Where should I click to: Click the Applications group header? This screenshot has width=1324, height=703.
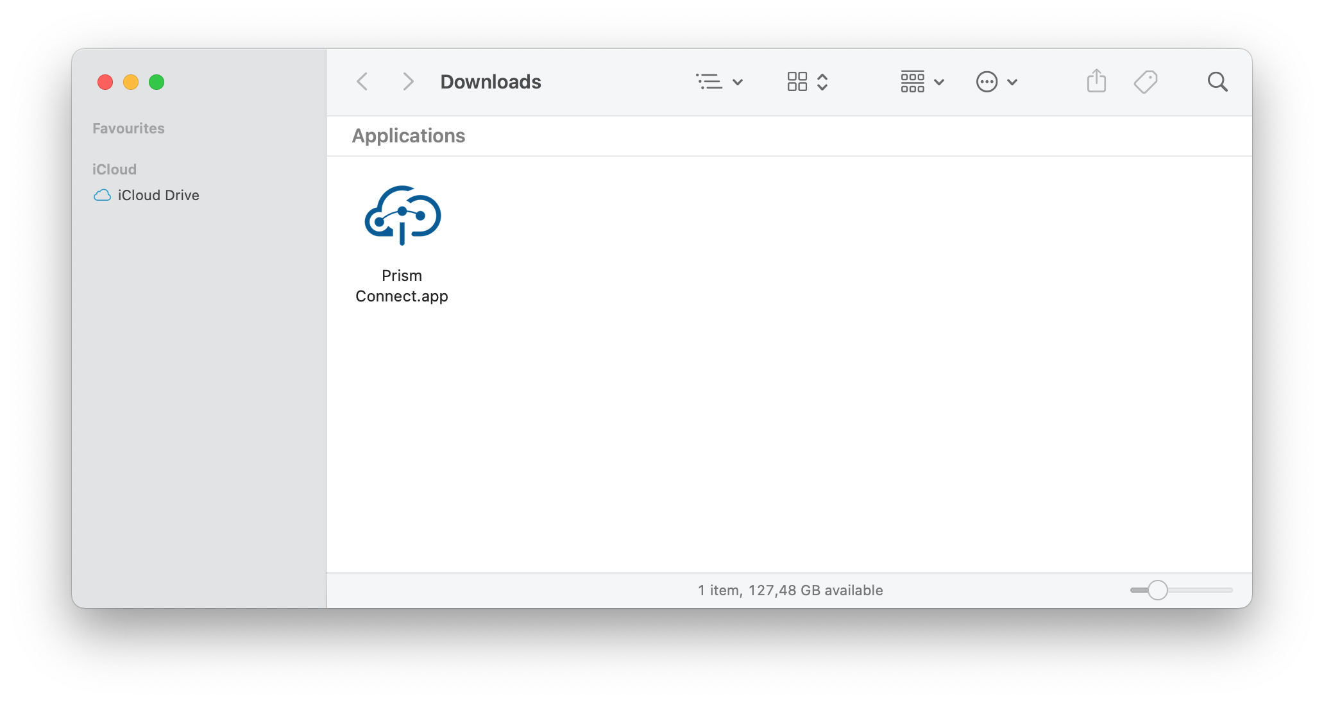click(409, 136)
